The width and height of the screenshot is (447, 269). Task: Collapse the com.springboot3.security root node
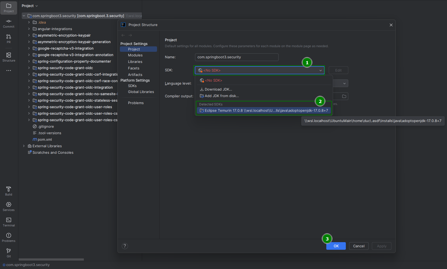[x=24, y=16]
